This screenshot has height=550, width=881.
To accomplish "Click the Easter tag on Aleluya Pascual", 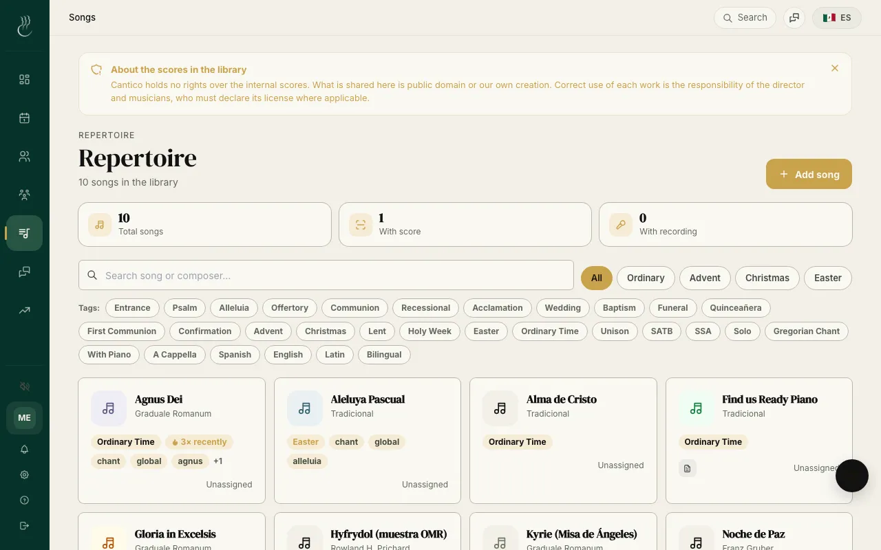I will point(306,442).
